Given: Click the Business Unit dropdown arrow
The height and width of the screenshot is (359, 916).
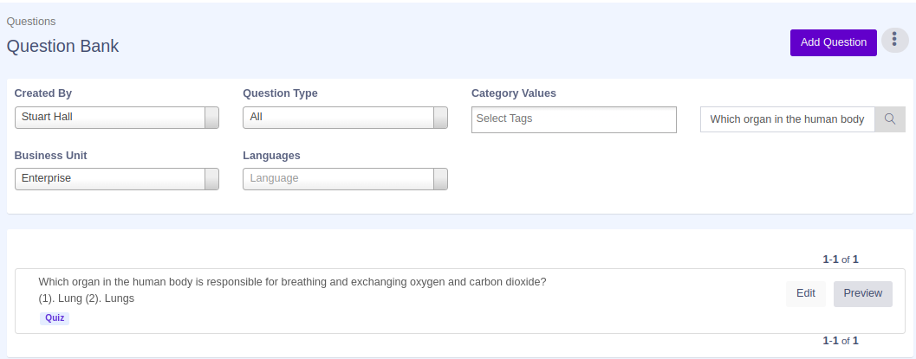Looking at the screenshot, I should tap(211, 179).
